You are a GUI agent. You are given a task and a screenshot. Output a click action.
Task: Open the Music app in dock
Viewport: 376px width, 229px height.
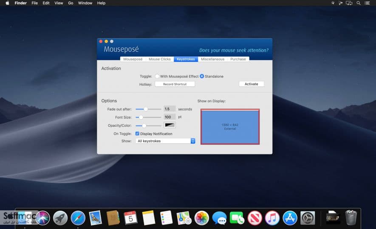coord(272,218)
